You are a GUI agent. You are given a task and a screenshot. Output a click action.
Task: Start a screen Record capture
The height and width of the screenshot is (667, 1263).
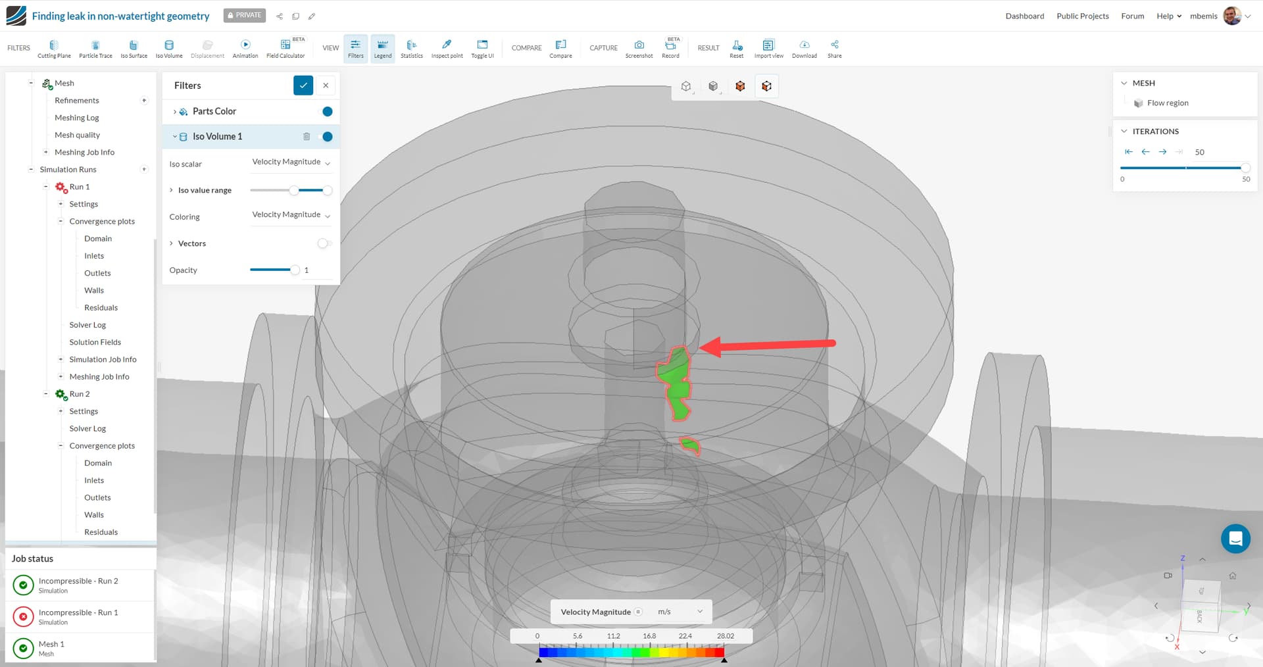(x=670, y=48)
